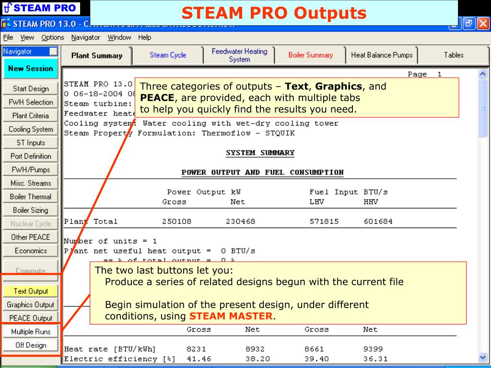Click the heat rate value 8231
The width and height of the screenshot is (491, 368).
coord(196,349)
